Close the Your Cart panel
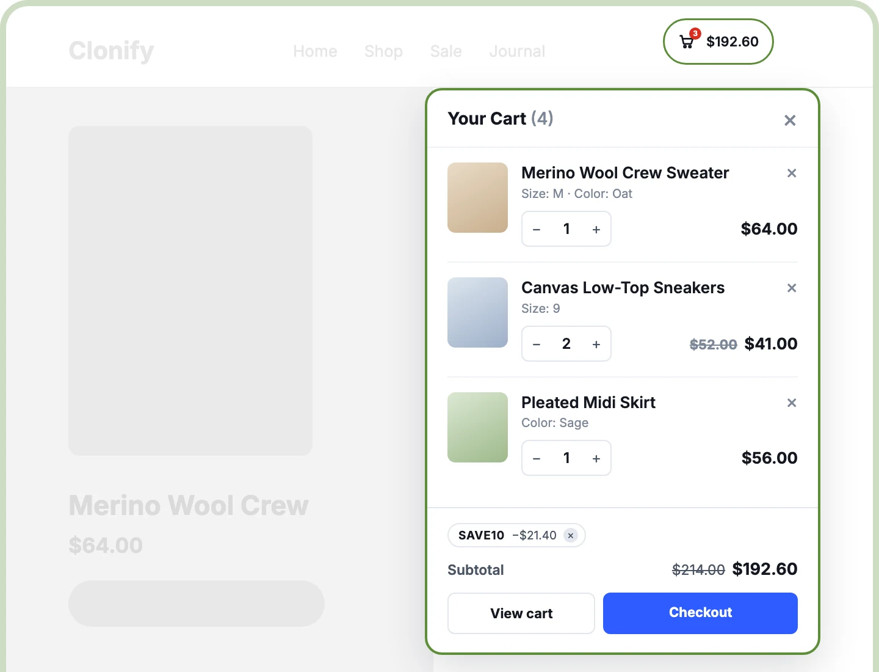The image size is (879, 672). (790, 120)
